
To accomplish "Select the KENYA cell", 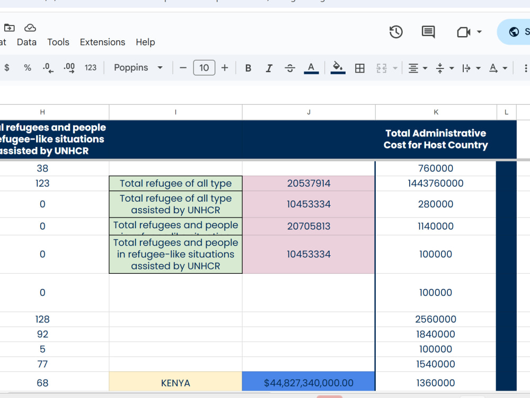I will click(175, 383).
